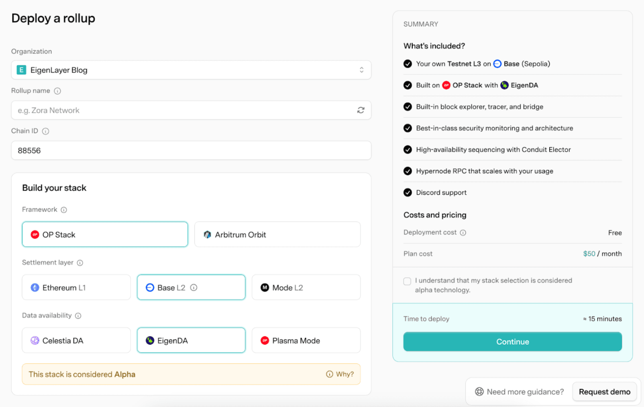
Task: Click the EigenLayer Blog E avatar icon
Action: pos(21,70)
